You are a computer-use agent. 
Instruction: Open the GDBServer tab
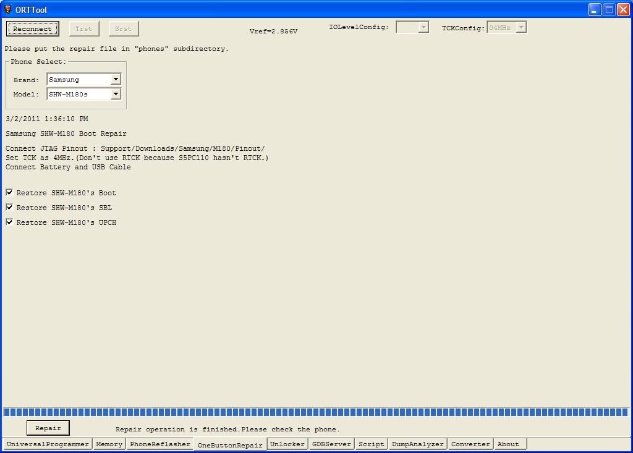[331, 444]
